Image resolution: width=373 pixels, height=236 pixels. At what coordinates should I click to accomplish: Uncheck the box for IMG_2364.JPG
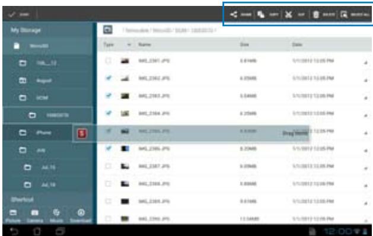(109, 113)
